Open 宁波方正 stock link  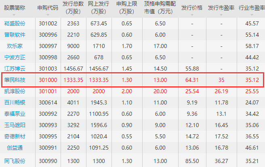click(x=15, y=57)
